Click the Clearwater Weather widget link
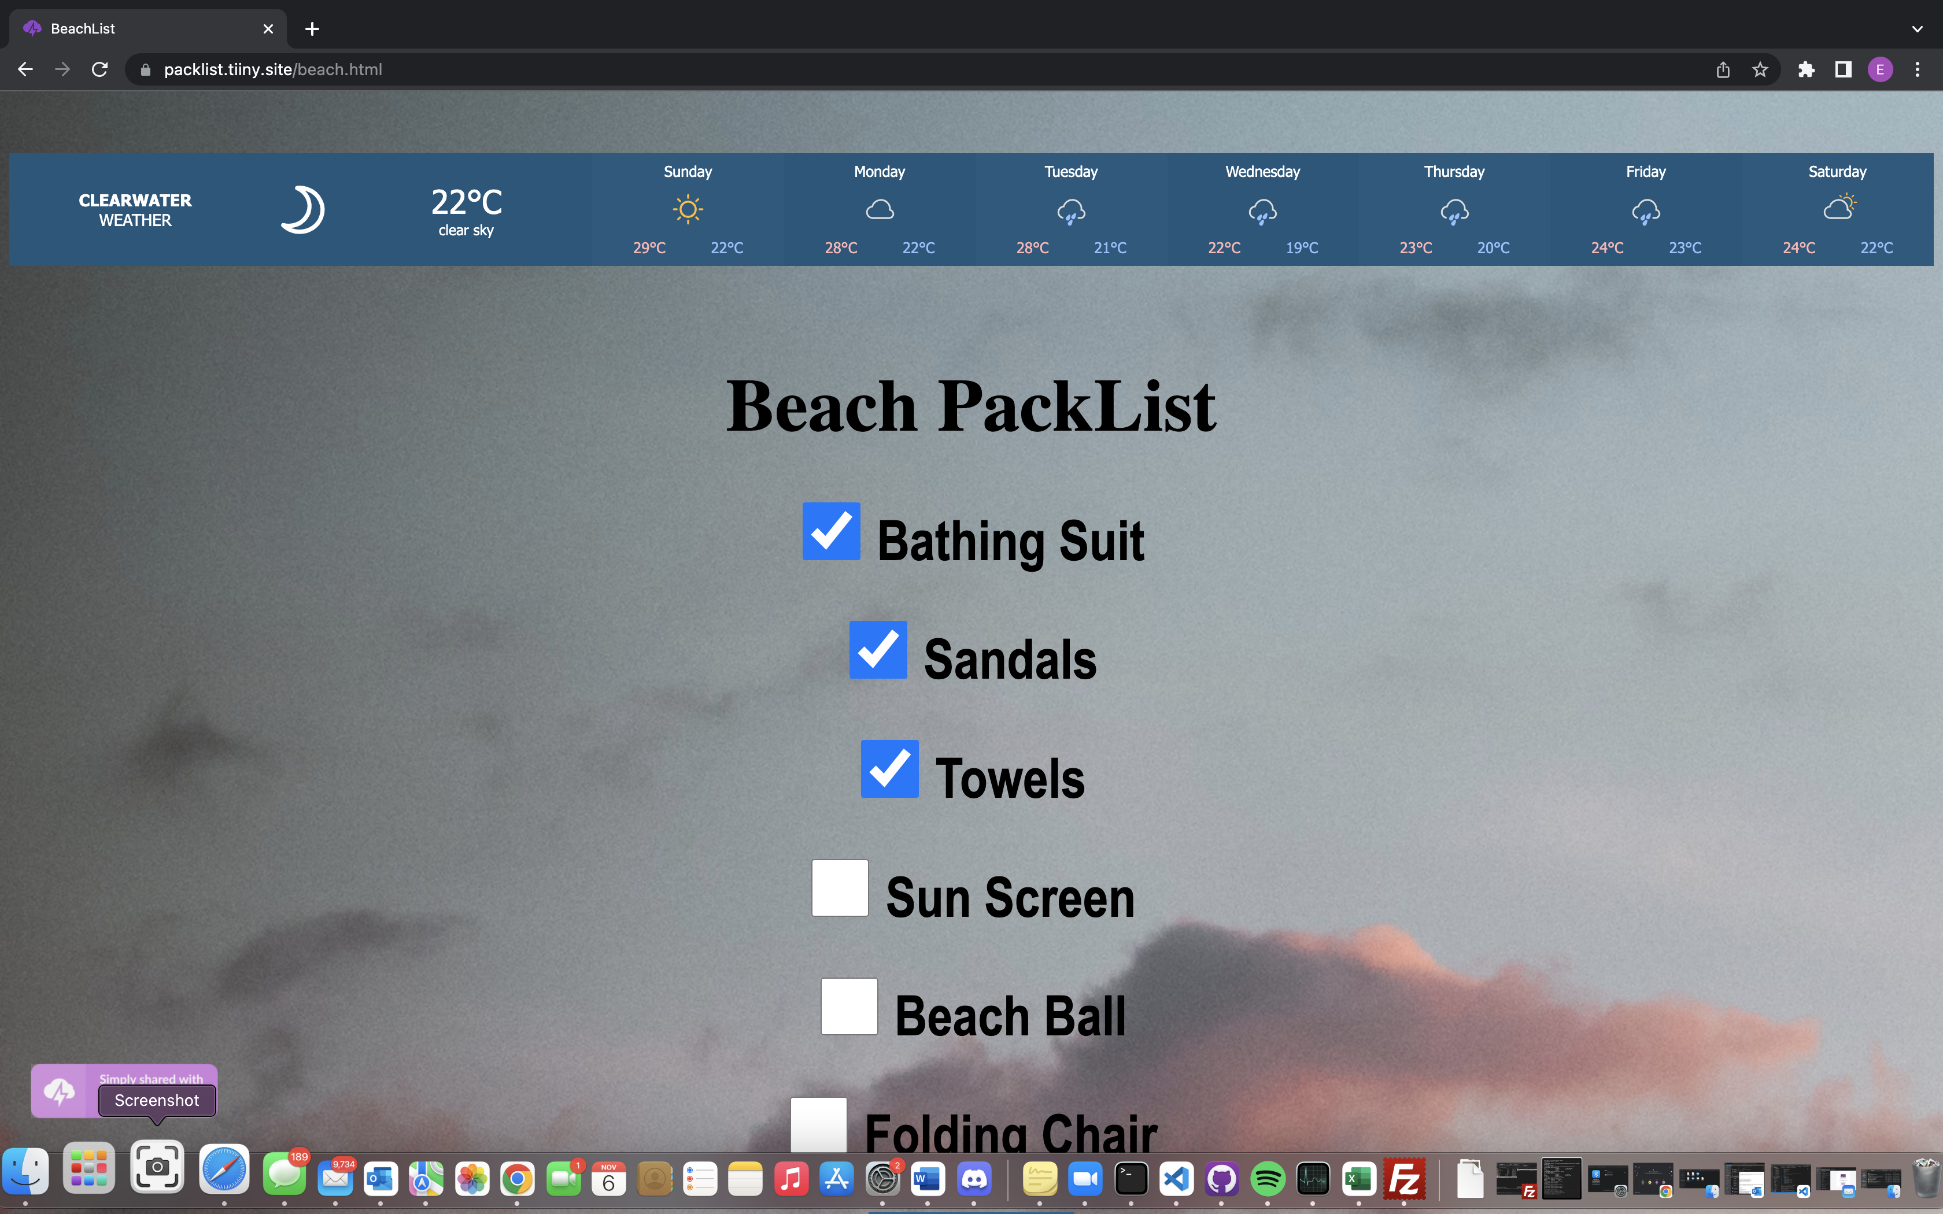Image resolution: width=1943 pixels, height=1214 pixels. point(135,209)
